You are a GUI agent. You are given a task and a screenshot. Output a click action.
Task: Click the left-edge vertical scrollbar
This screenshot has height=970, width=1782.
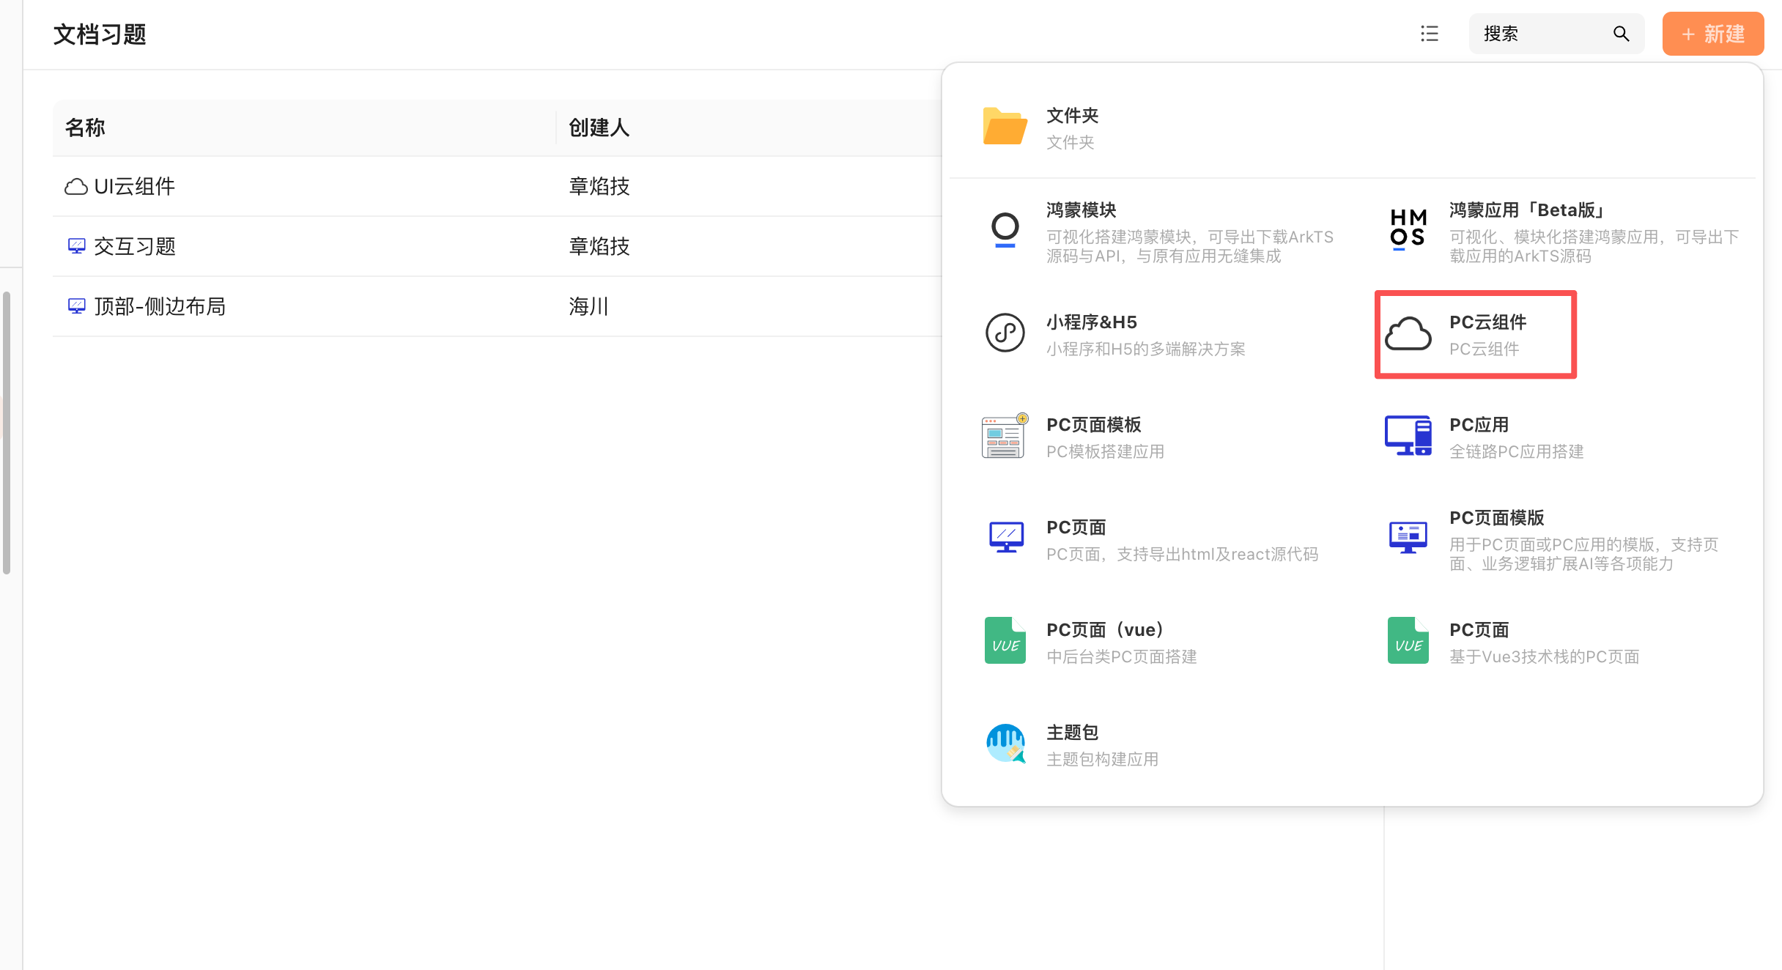point(7,432)
